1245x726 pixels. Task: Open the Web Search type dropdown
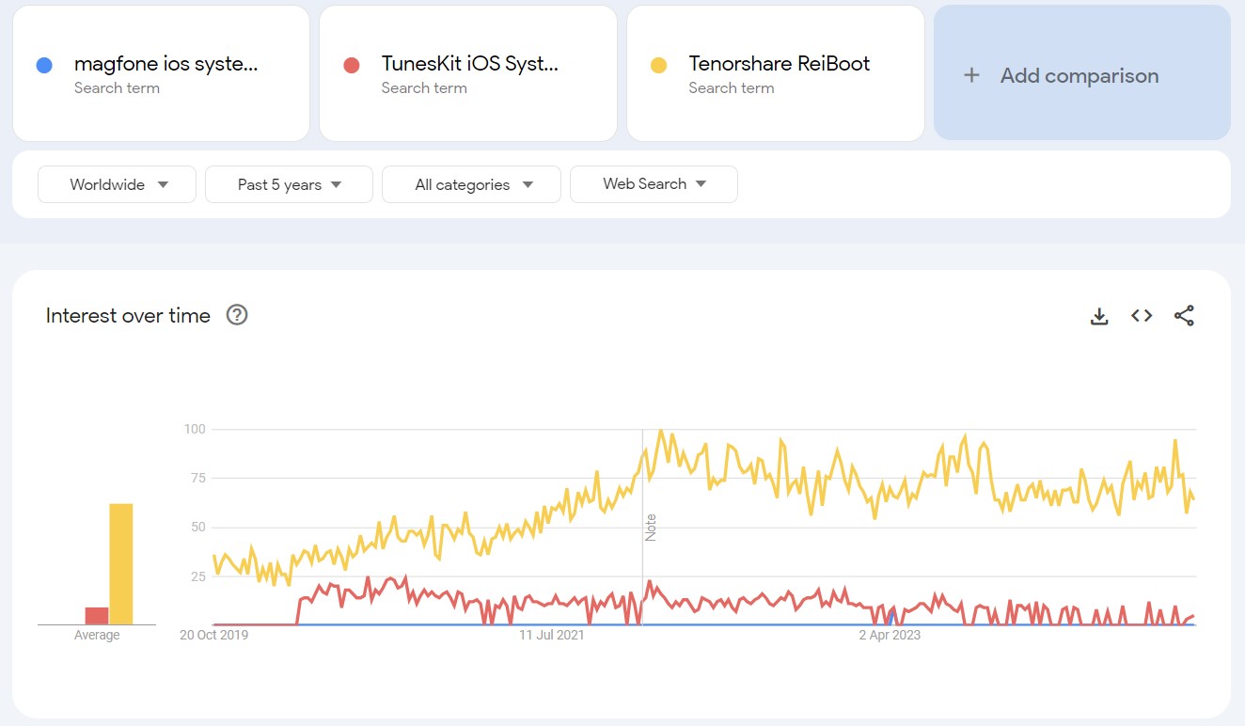click(x=654, y=184)
